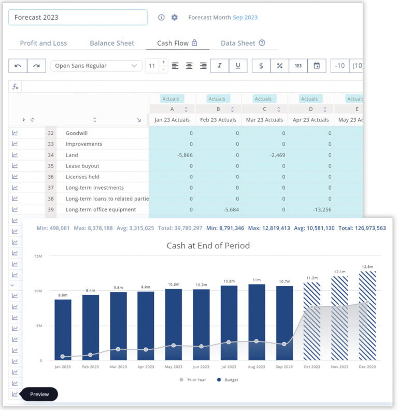The height and width of the screenshot is (410, 398).
Task: Apply italic text formatting
Action: [220, 66]
